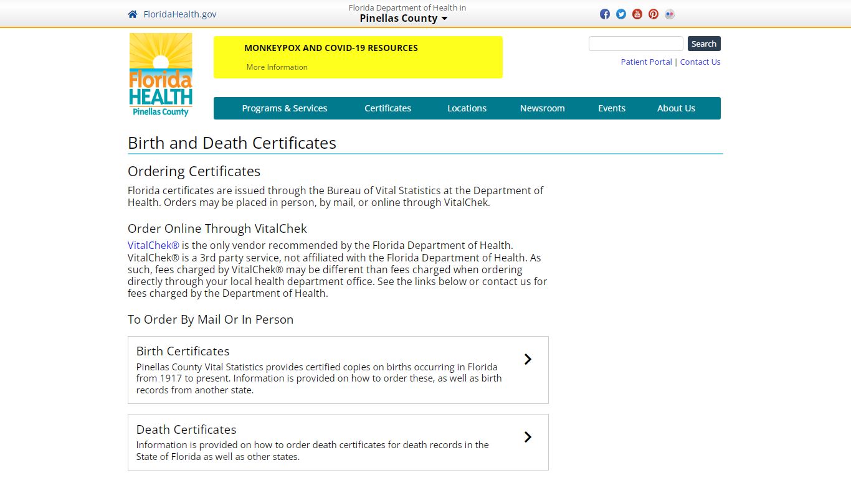
Task: Click the Birth and Death Certificates heading
Action: pos(232,143)
